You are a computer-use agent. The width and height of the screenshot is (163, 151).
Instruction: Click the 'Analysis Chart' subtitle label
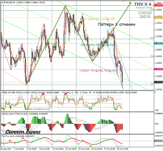[x=144, y=7]
